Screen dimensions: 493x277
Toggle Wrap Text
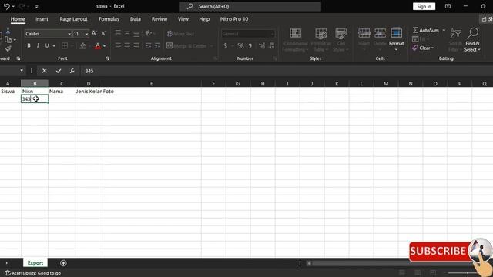click(x=180, y=34)
